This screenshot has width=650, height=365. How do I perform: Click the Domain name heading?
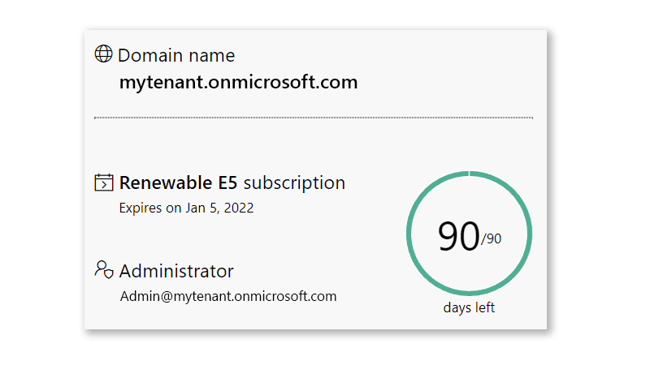[176, 56]
